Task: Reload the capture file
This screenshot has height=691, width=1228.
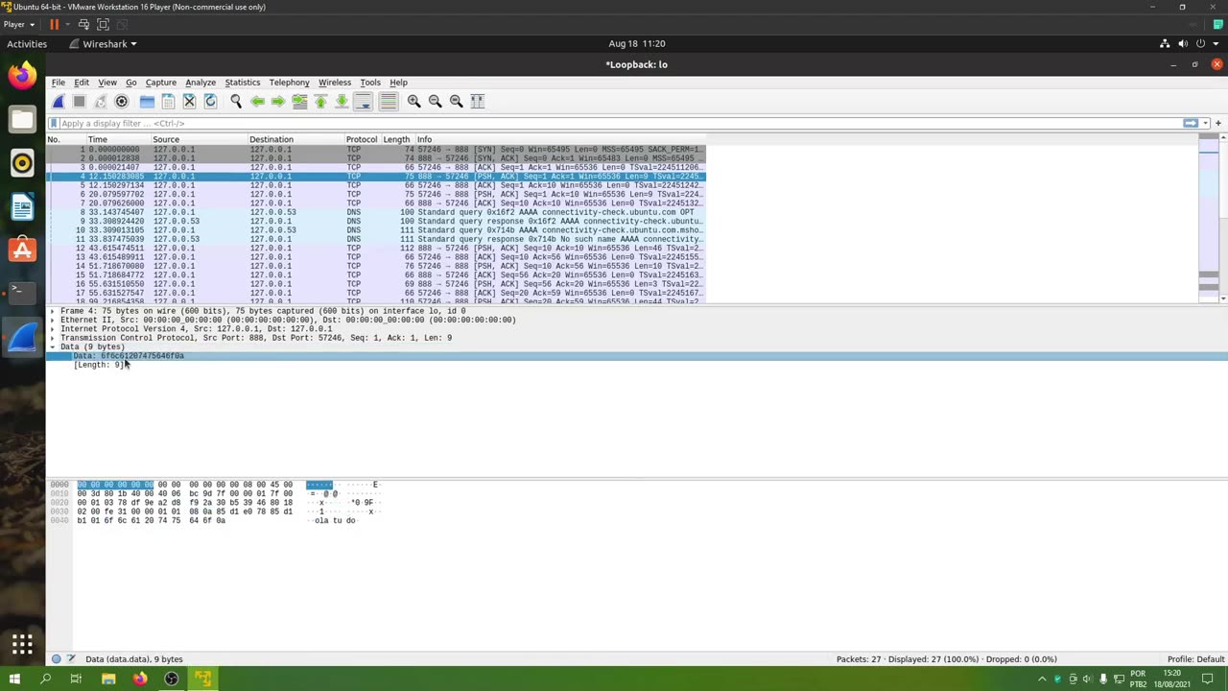Action: coord(210,101)
